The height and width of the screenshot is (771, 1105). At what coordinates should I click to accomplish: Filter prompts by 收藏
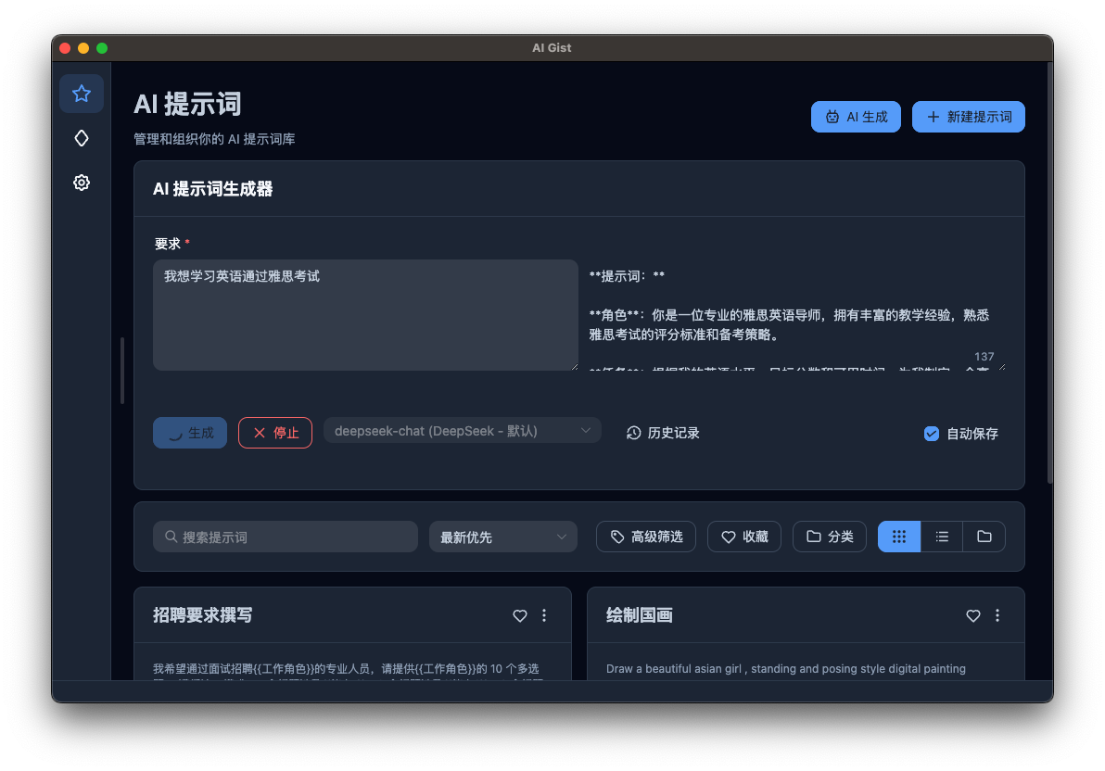[743, 536]
